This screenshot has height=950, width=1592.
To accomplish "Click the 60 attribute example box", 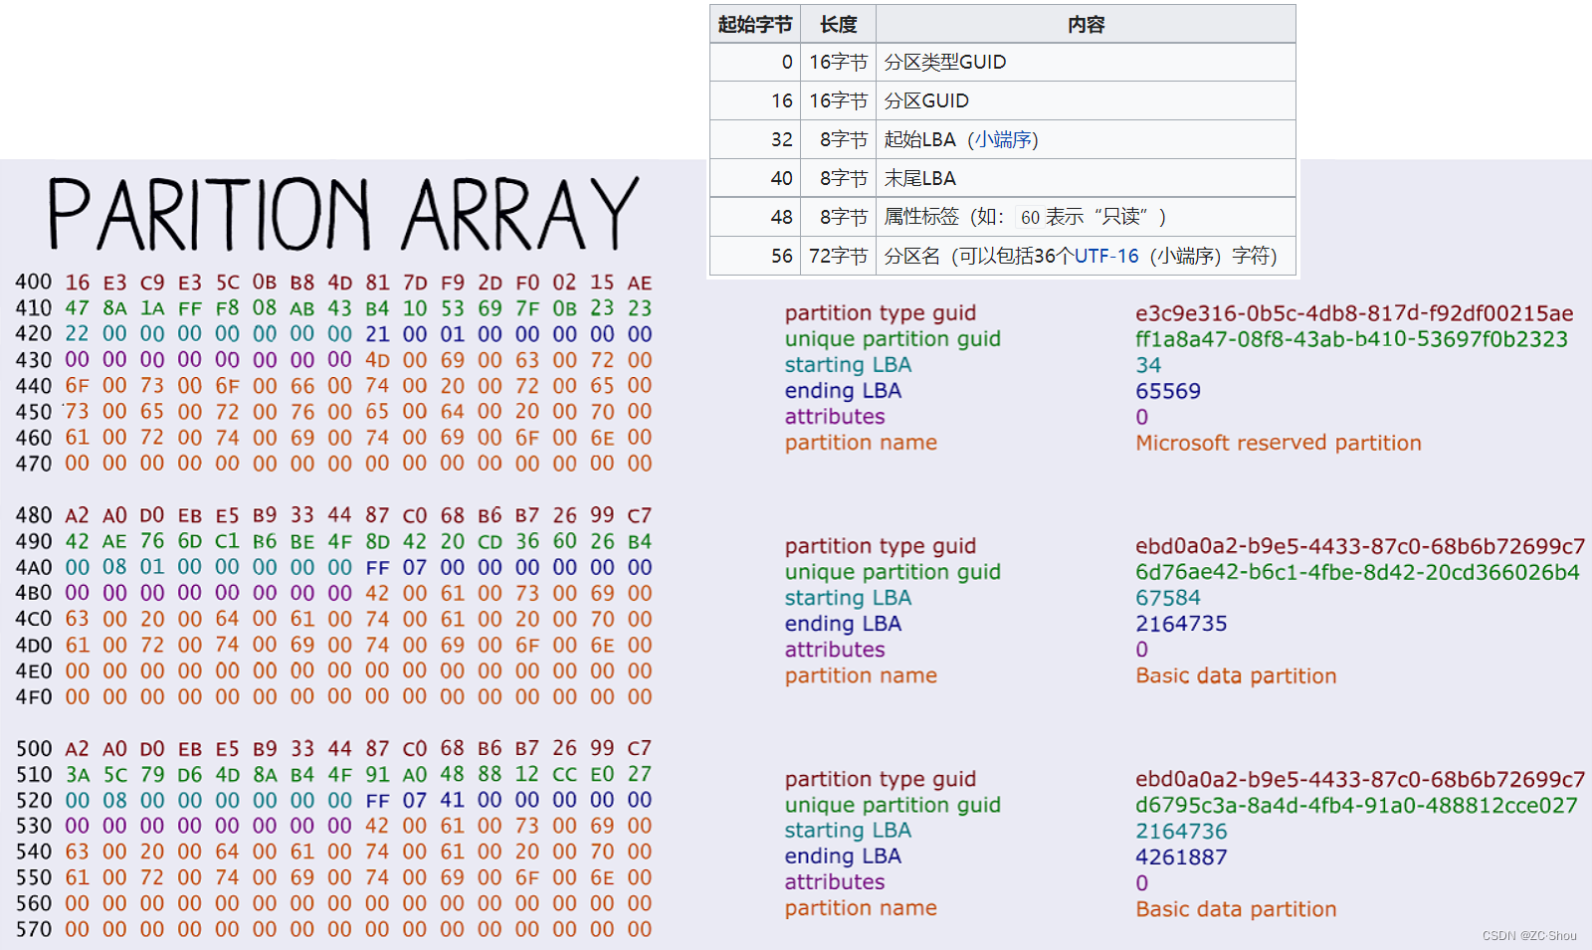I will (x=1030, y=217).
